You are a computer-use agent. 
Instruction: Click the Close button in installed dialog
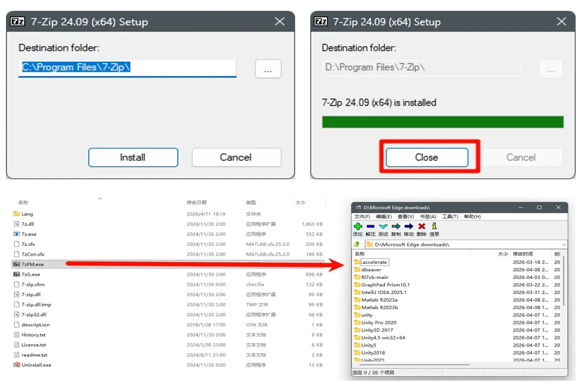tap(427, 157)
